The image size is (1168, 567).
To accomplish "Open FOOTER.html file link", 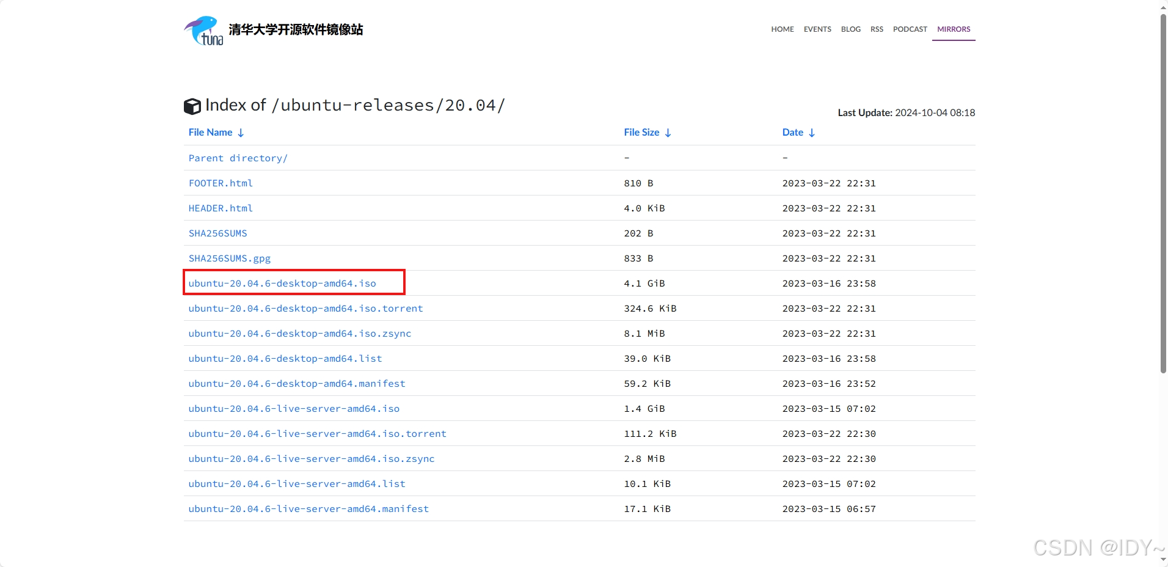I will pos(221,183).
